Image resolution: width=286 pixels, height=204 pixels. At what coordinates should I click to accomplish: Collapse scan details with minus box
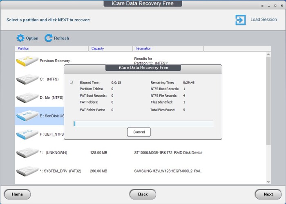point(71,82)
